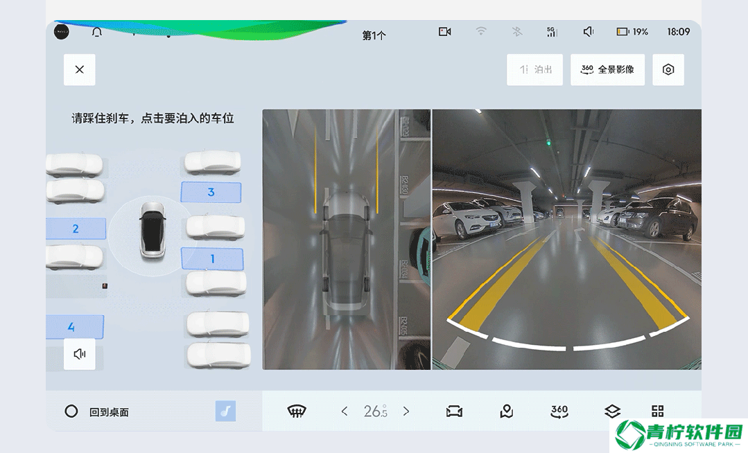Increase temperature with right arrow
This screenshot has height=453, width=748.
406,411
